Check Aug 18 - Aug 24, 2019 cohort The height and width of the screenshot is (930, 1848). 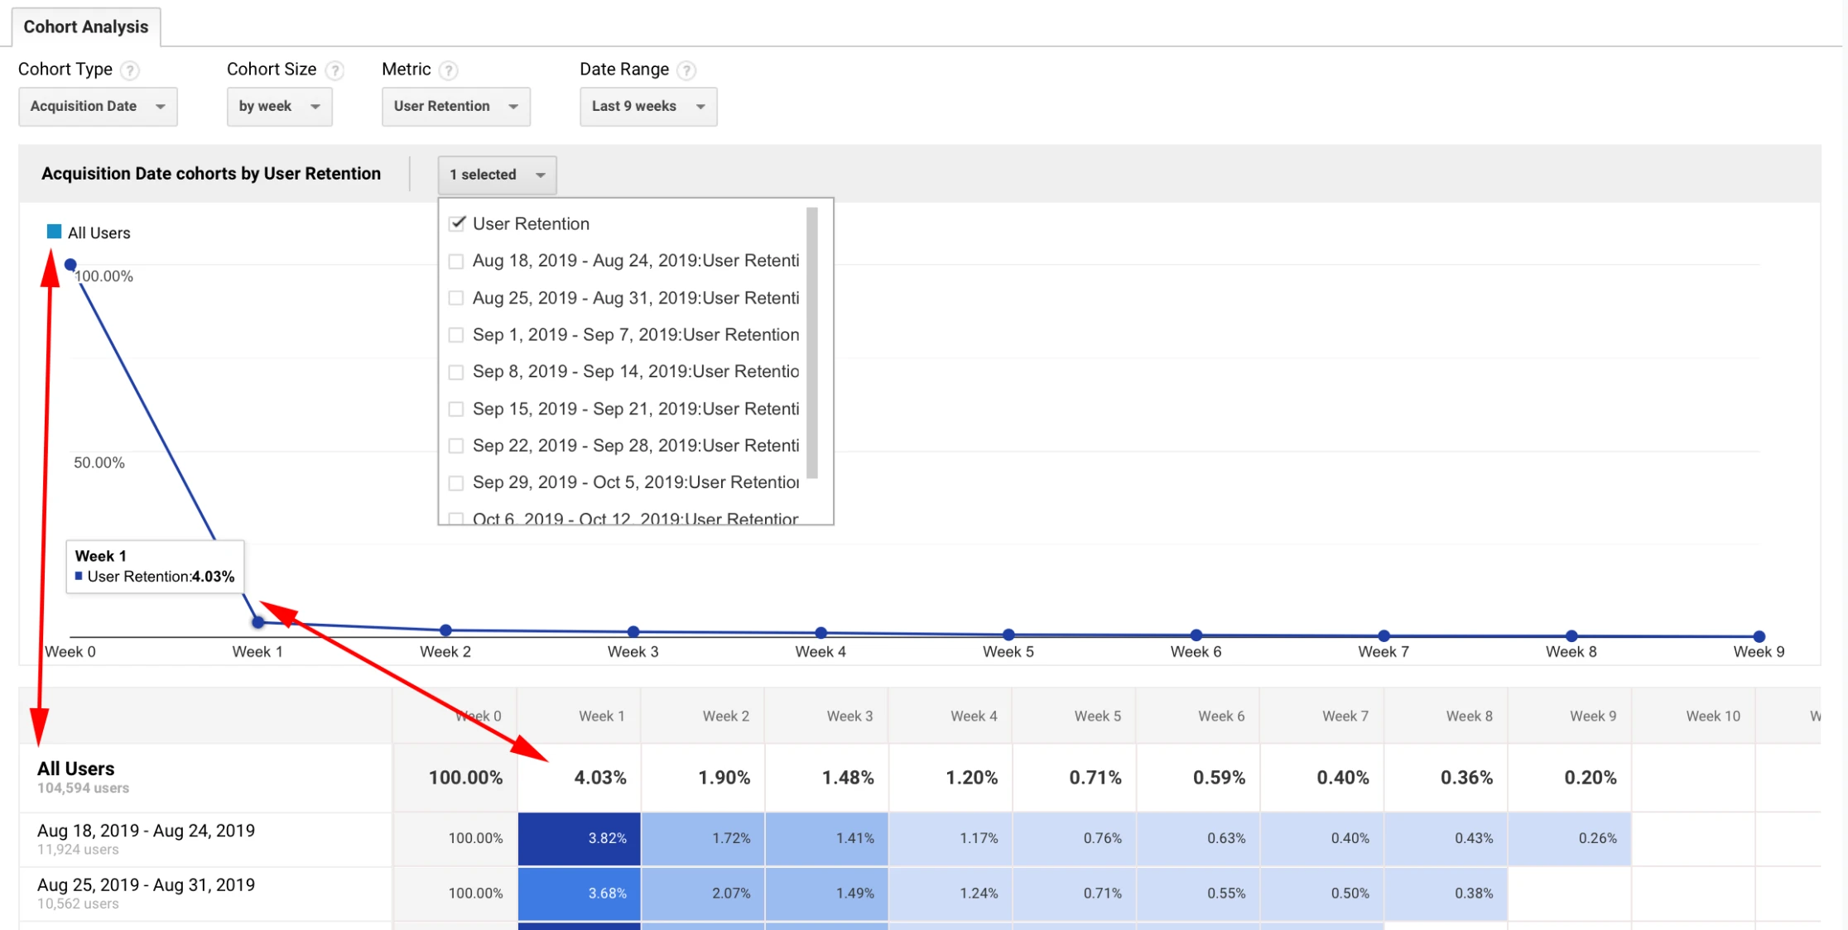(456, 261)
